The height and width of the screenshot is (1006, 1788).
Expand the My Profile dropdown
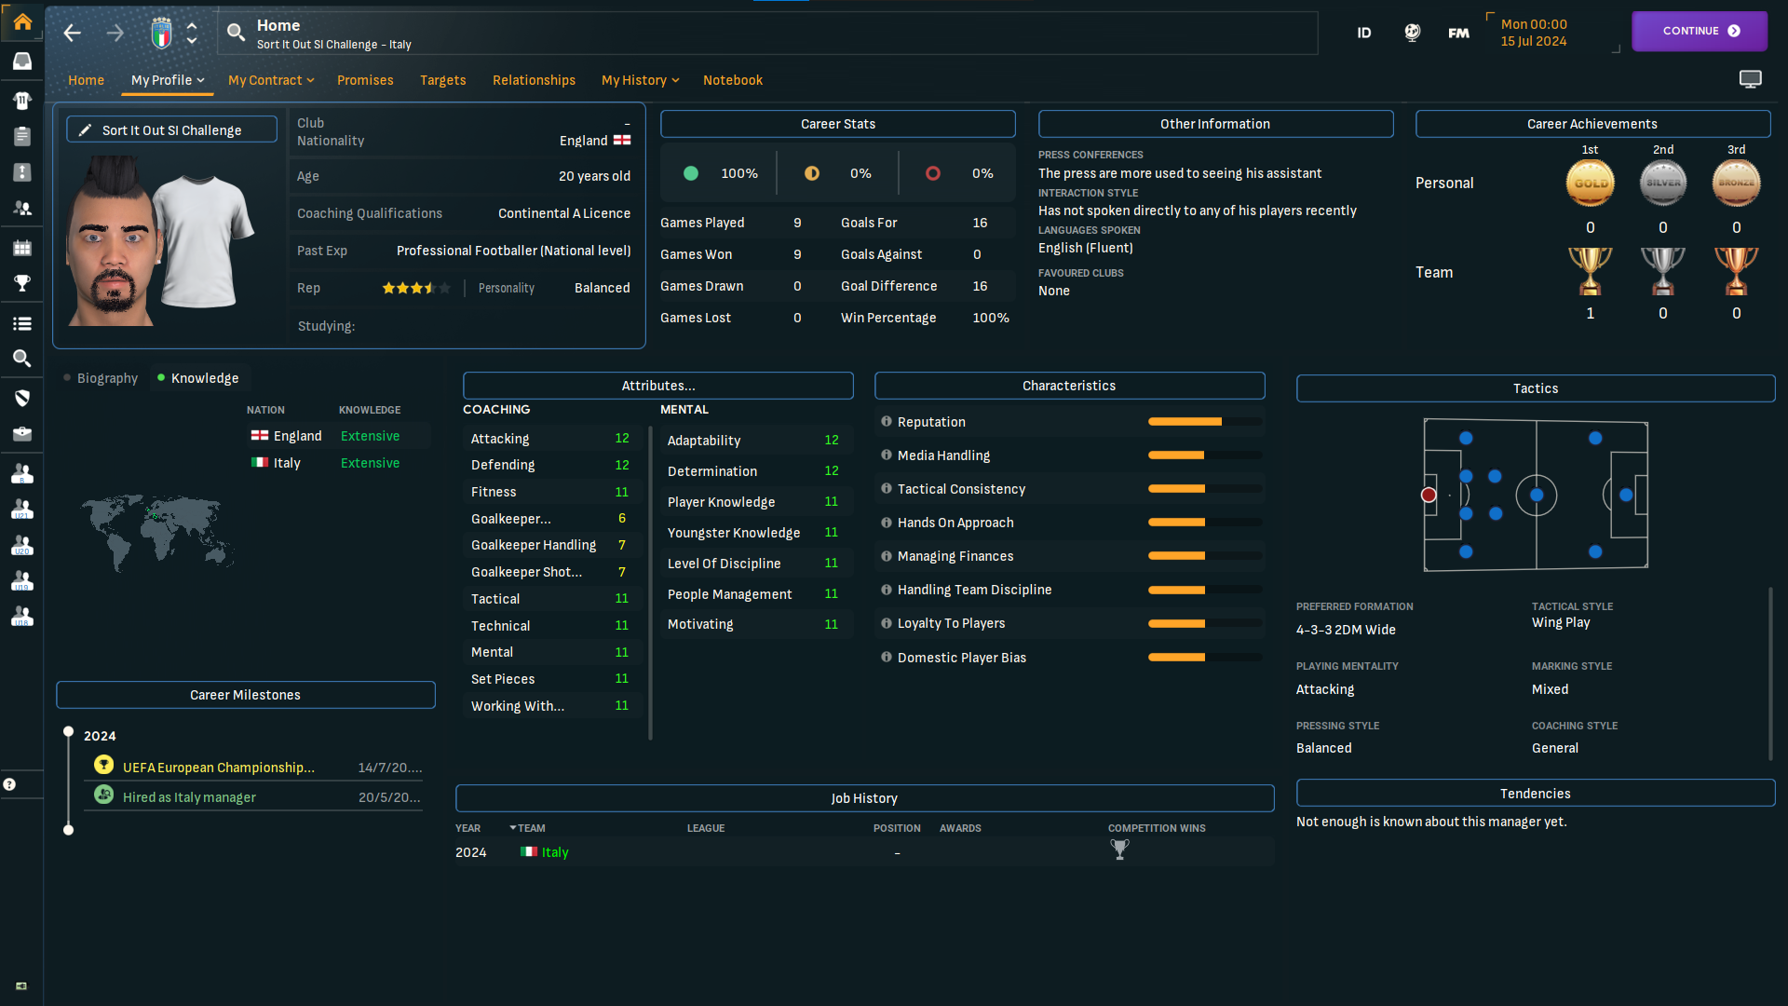[168, 80]
